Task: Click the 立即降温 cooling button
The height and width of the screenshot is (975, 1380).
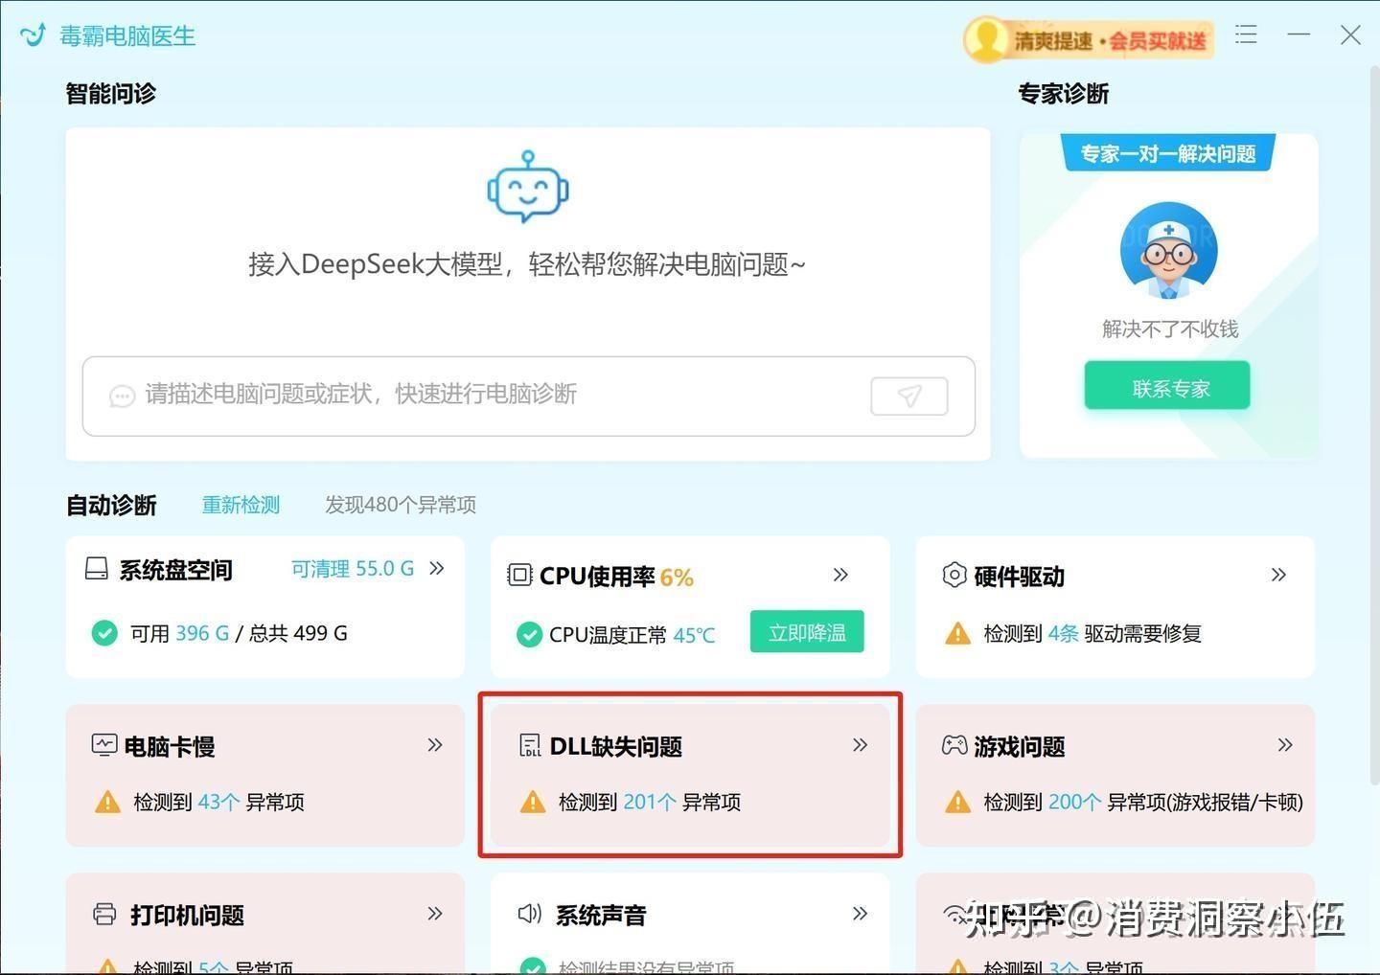Action: [x=806, y=632]
